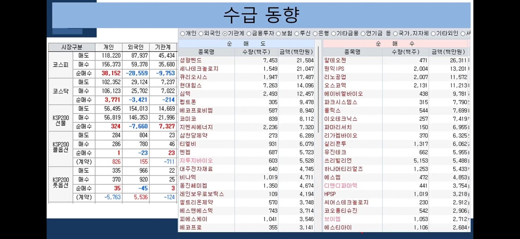520x239 pixels.
Task: Select 디앤디파마텍 in the buy list
Action: [x=341, y=186]
